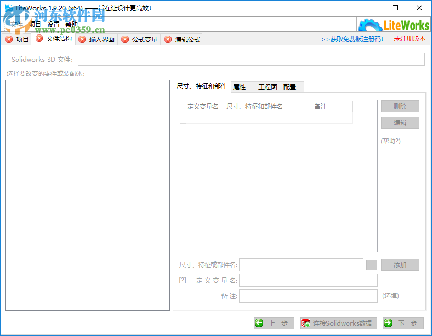
Task: Close the 文件结构 tab via its red X icon
Action: tap(39, 38)
